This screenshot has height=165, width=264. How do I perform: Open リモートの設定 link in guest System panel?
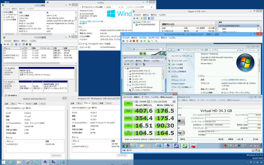pyautogui.click(x=177, y=64)
